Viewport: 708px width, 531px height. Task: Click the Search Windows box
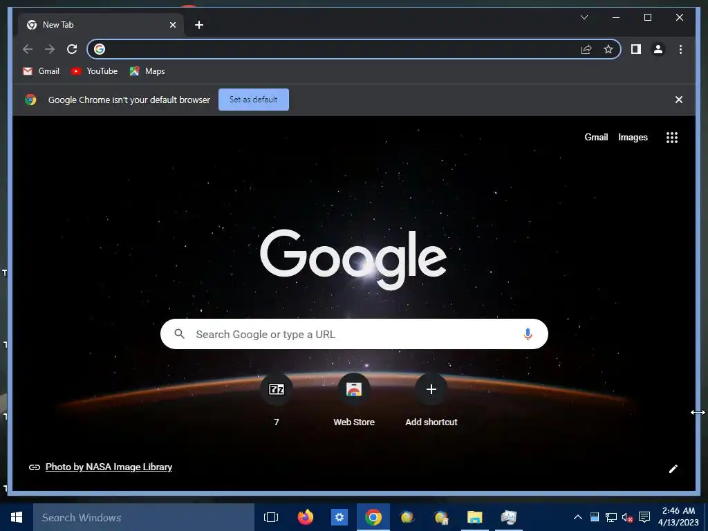click(144, 517)
